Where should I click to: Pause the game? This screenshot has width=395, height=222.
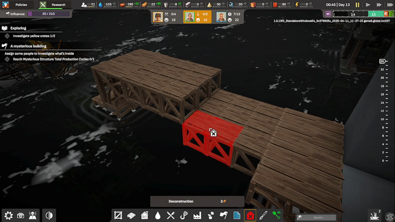pos(358,5)
